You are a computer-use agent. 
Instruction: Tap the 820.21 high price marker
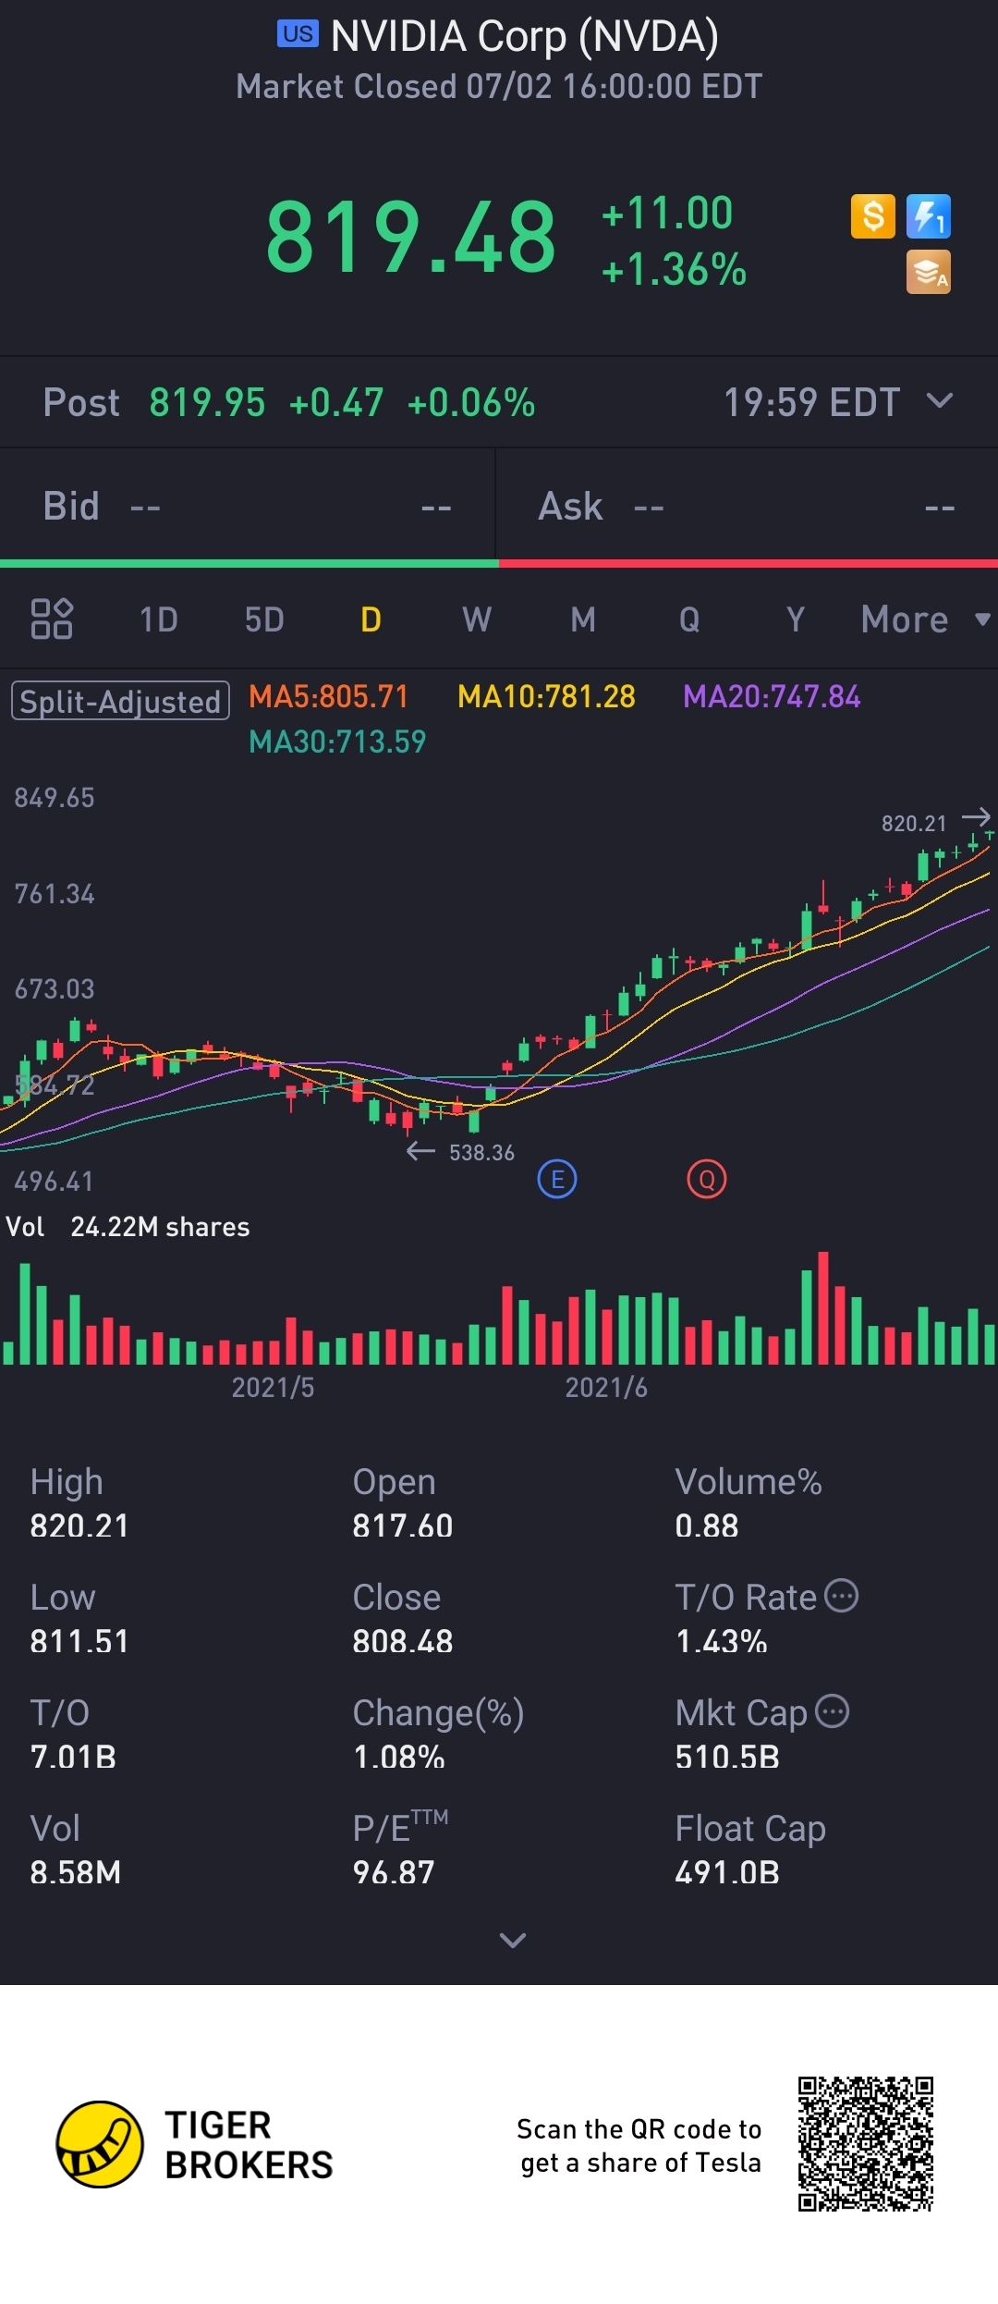point(914,823)
